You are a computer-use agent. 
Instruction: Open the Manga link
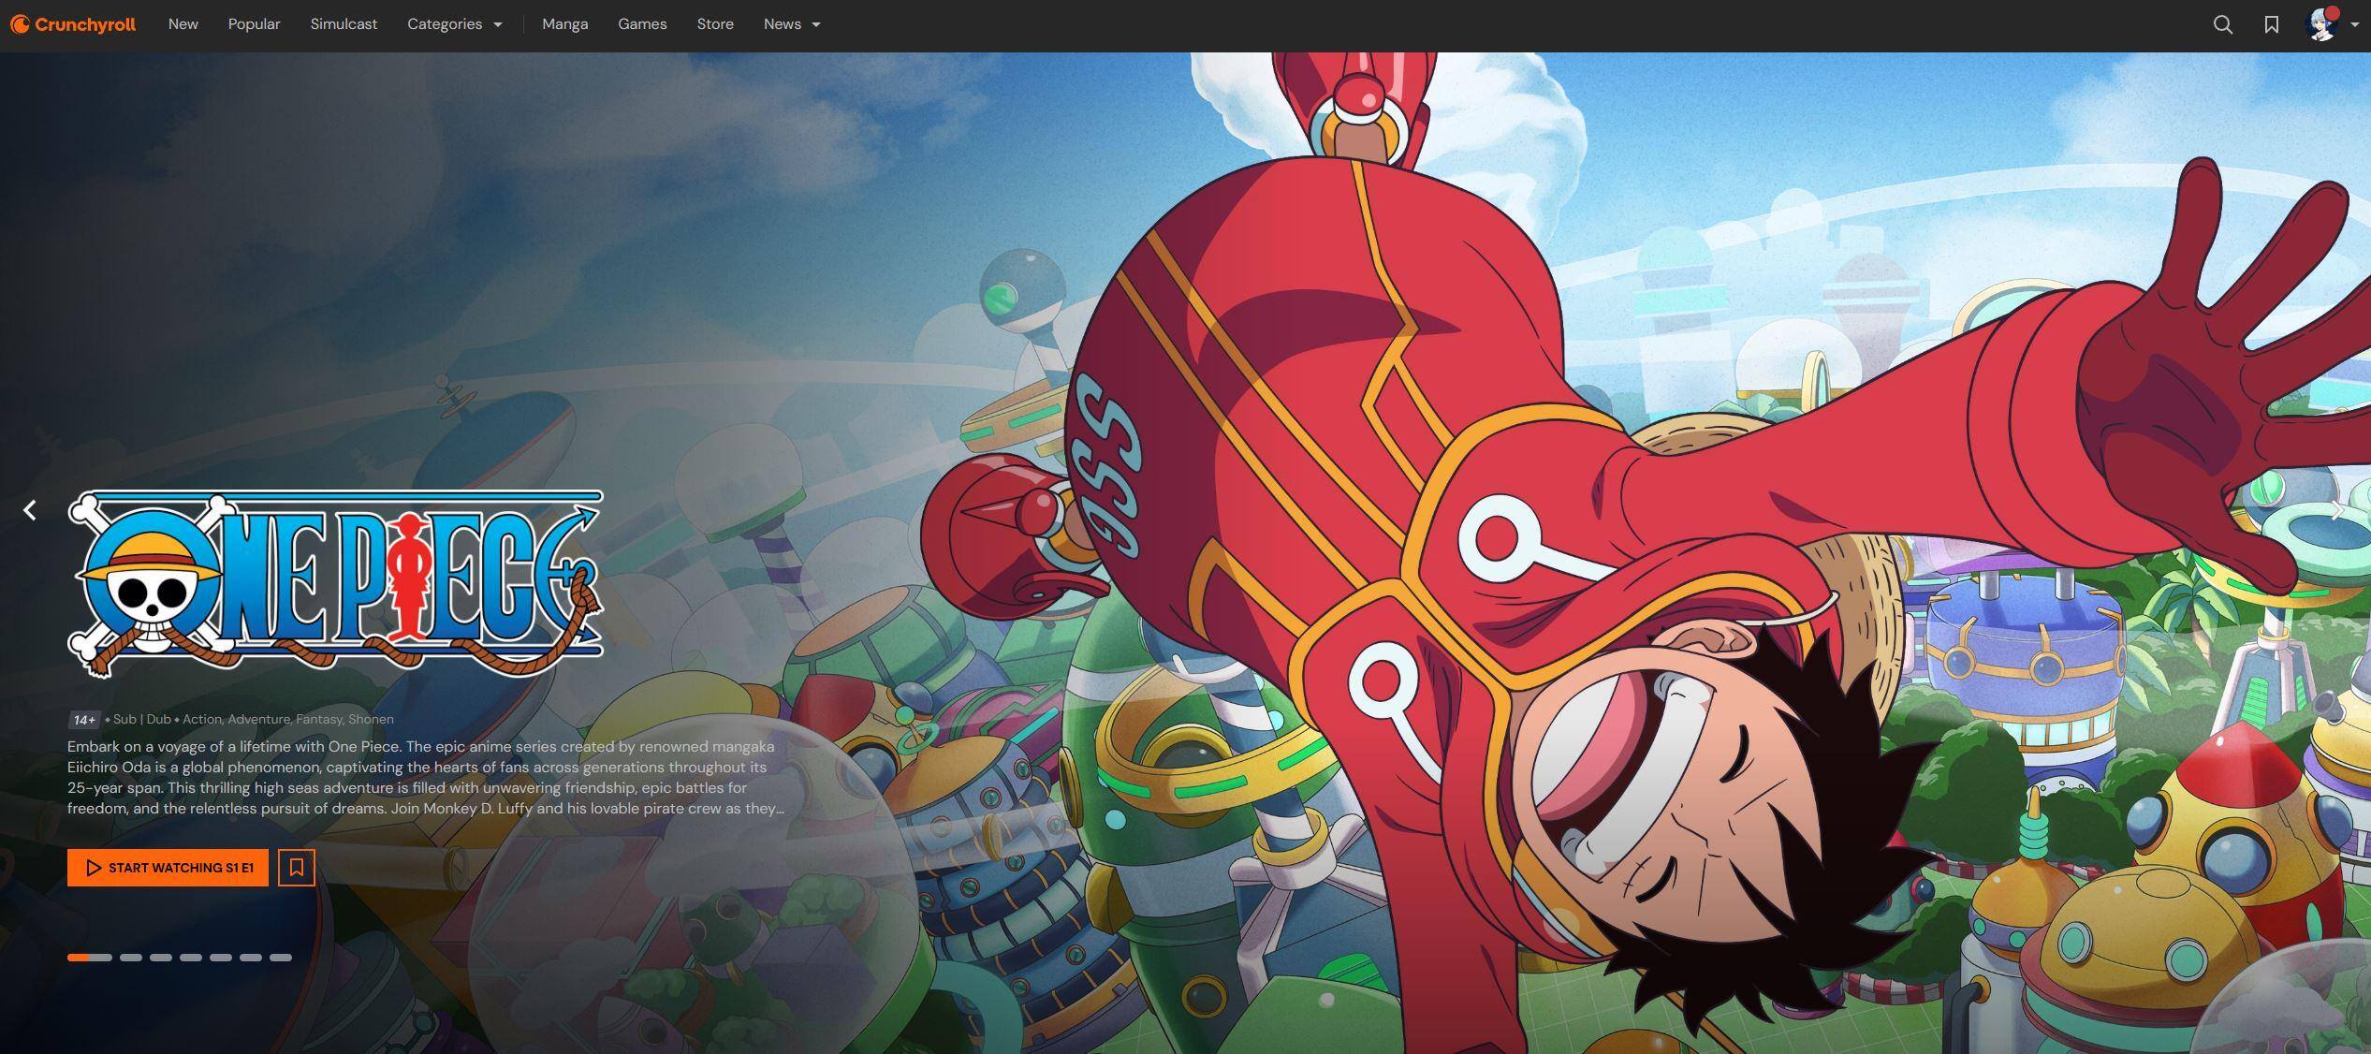[x=564, y=24]
